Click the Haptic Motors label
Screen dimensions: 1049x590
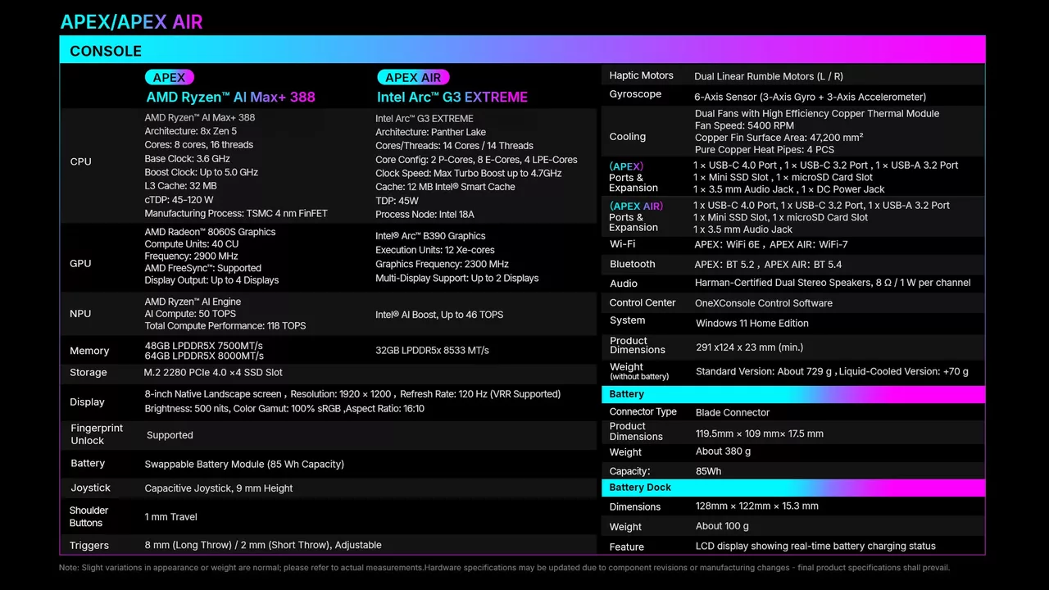[641, 75]
